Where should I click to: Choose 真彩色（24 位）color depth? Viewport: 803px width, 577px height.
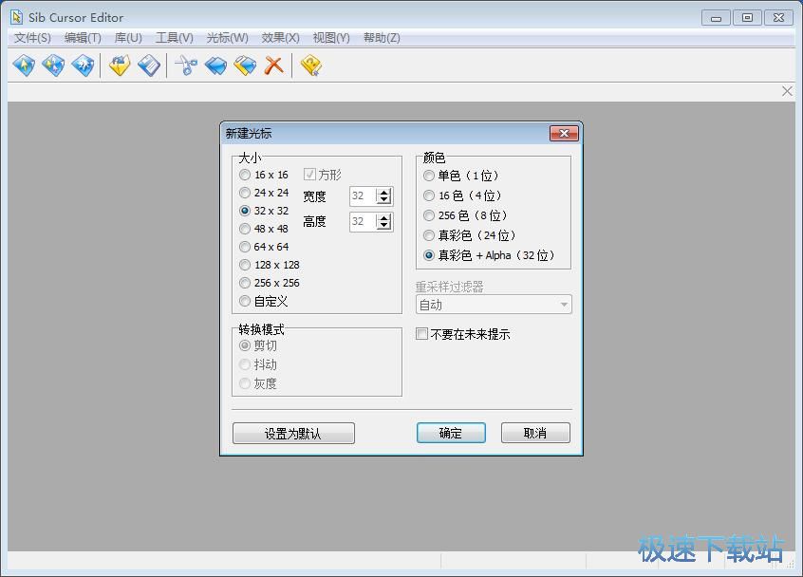429,235
